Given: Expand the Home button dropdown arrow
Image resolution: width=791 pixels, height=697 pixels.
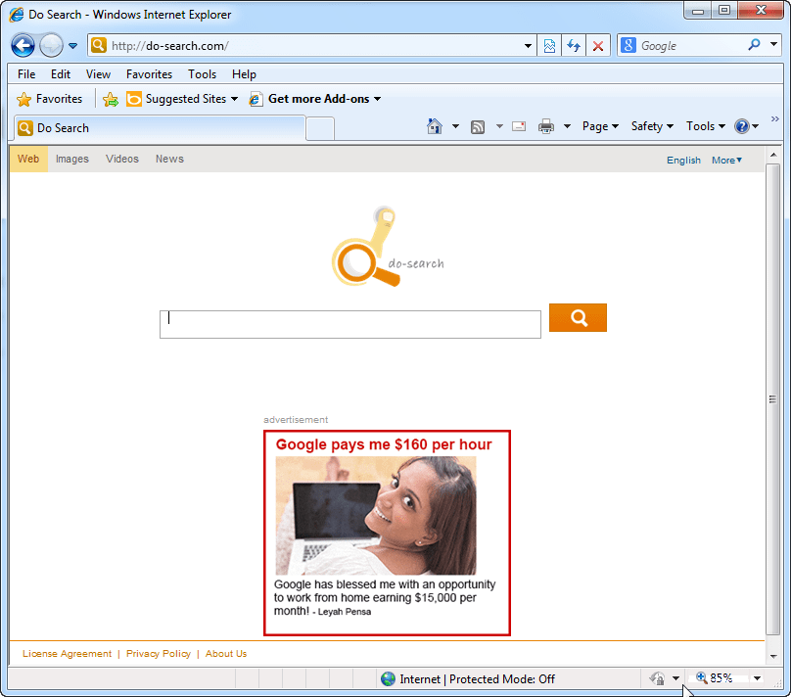Looking at the screenshot, I should (x=455, y=126).
